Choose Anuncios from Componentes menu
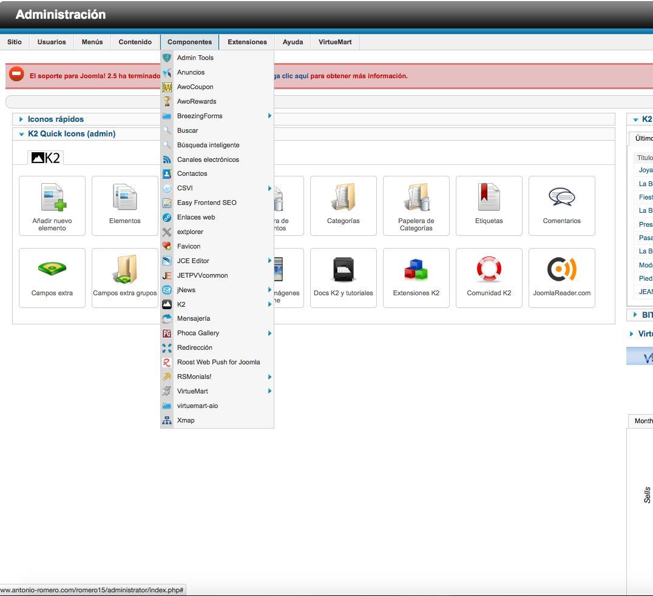The width and height of the screenshot is (653, 596). click(217, 72)
